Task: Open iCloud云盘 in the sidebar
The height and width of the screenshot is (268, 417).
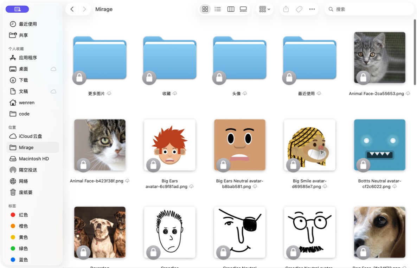Action: 32,136
